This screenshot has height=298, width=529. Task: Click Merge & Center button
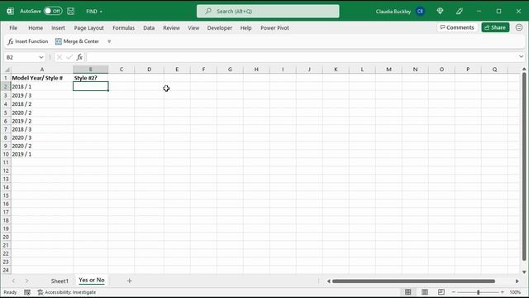(77, 41)
